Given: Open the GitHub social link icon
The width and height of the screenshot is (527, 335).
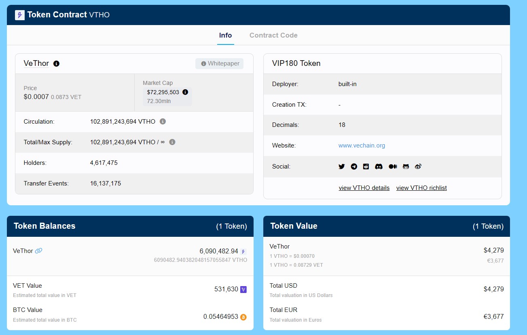Looking at the screenshot, I should (x=406, y=166).
